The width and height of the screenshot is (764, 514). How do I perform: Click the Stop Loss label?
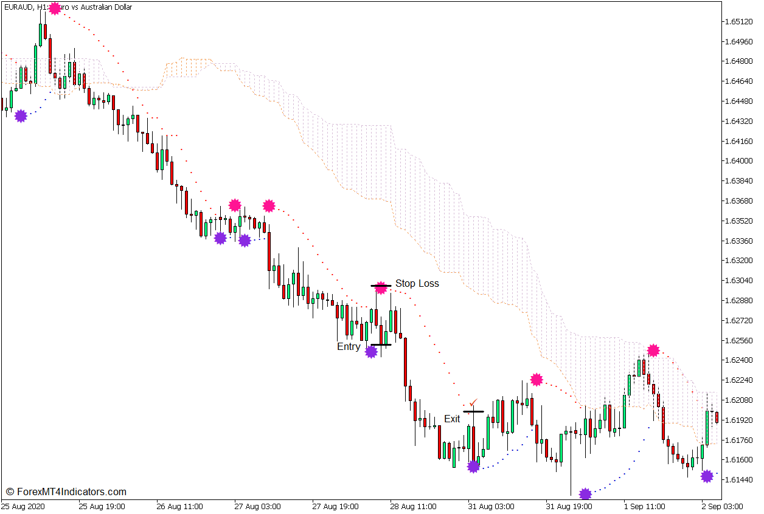pyautogui.click(x=417, y=283)
